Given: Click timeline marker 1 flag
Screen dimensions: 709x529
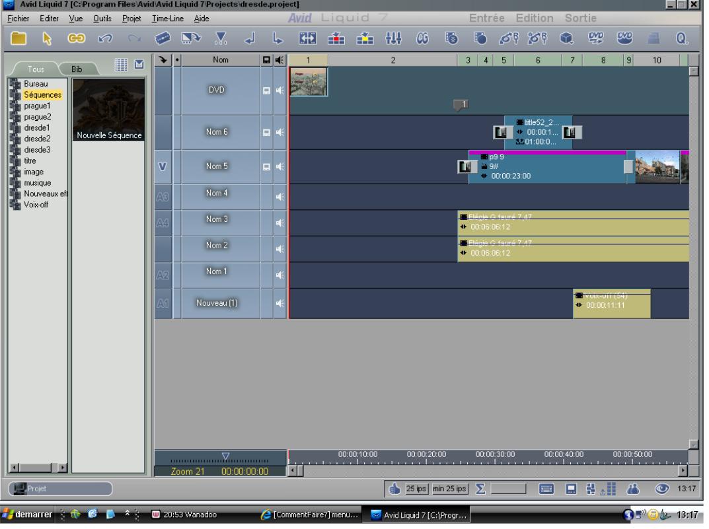Looking at the screenshot, I should click(461, 105).
